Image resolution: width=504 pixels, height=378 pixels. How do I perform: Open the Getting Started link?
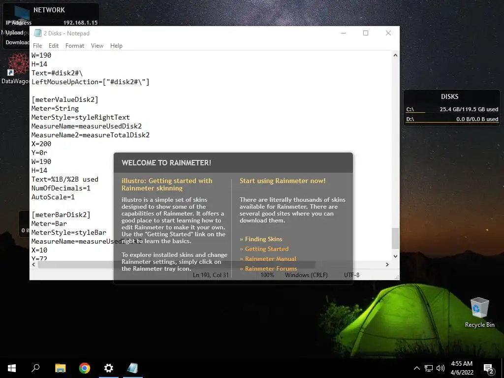267,249
